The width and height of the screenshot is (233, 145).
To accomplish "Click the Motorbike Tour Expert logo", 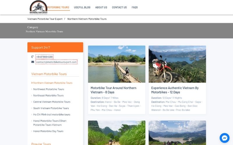I will coord(38,7).
